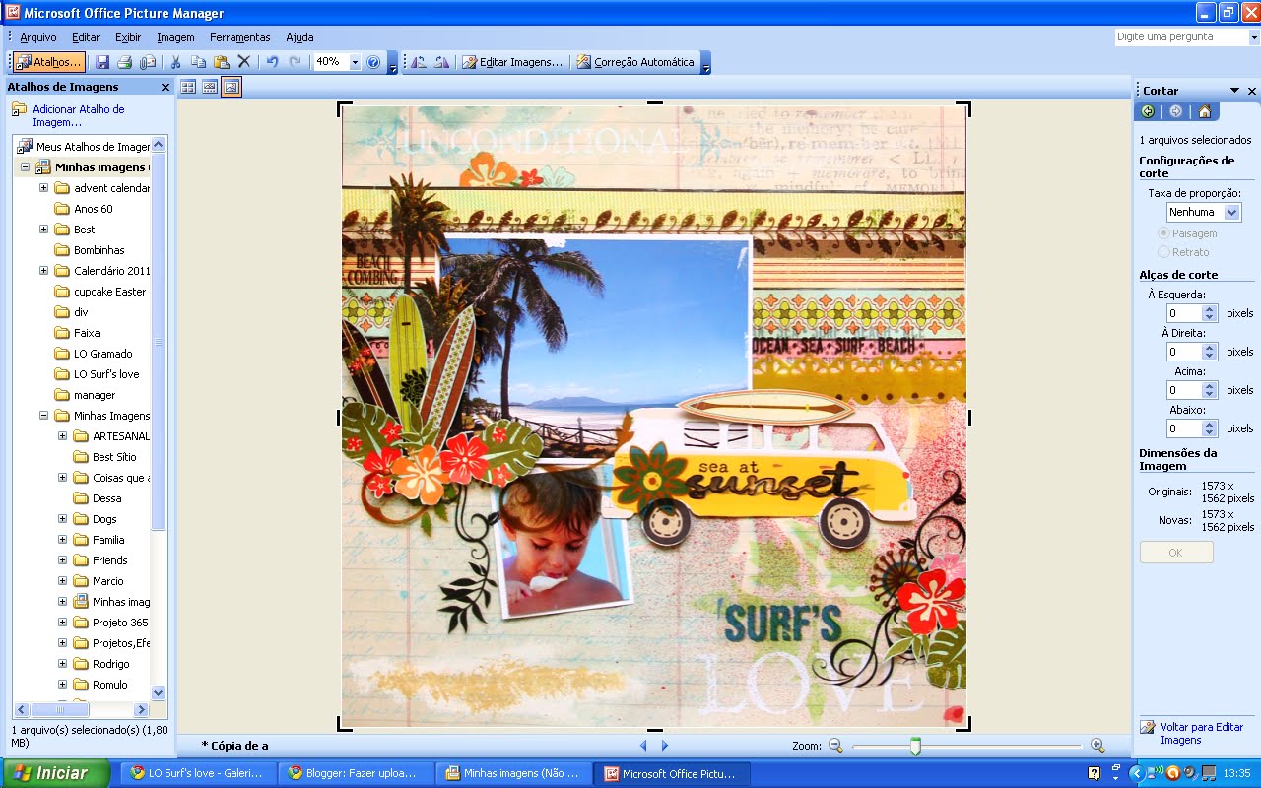Click the Copy icon
Image resolution: width=1261 pixels, height=788 pixels.
click(x=199, y=62)
